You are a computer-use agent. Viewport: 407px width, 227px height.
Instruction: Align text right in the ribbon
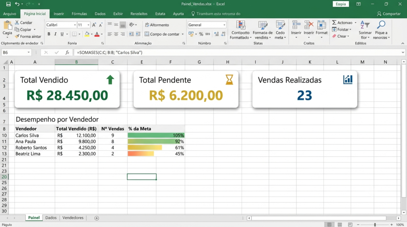(x=123, y=34)
